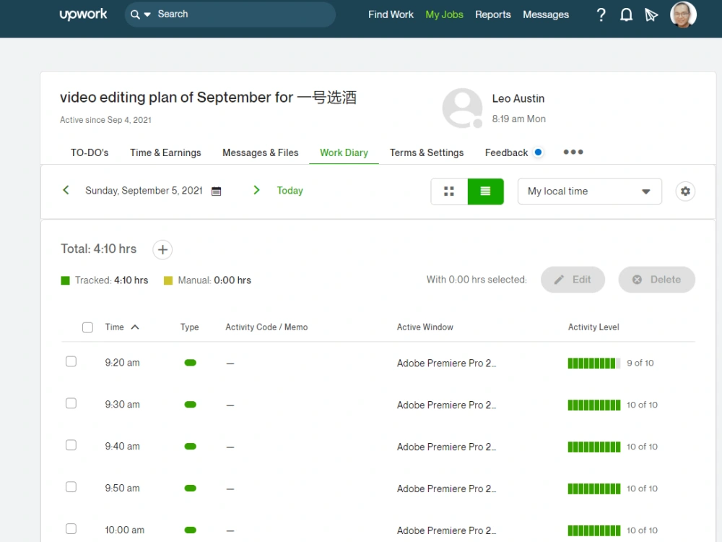This screenshot has height=542, width=722.
Task: Open the search type dropdown arrow
Action: click(x=147, y=14)
